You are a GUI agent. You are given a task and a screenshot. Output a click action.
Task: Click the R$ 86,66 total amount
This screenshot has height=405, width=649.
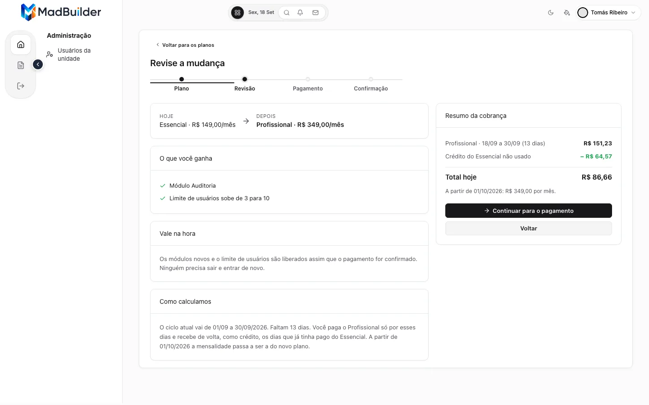(x=597, y=177)
